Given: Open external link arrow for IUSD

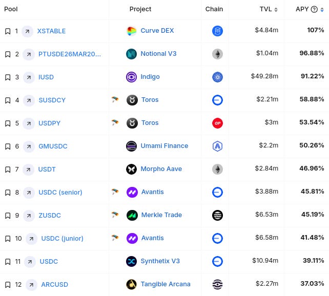Looking at the screenshot, I should click(29, 77).
